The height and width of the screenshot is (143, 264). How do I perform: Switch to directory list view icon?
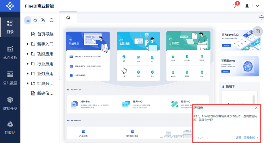(28, 20)
